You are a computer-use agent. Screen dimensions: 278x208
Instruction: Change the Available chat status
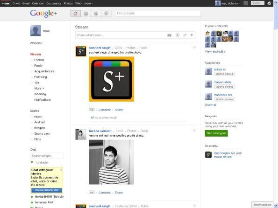coord(42,162)
